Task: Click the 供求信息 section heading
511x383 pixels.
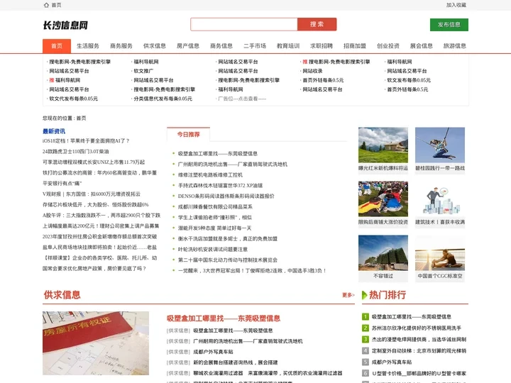Action: point(62,295)
